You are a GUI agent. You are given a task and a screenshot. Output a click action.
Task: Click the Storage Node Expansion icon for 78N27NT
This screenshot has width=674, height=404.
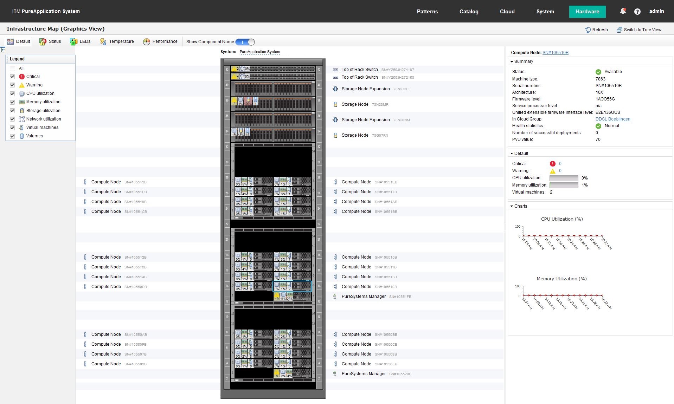pos(335,89)
